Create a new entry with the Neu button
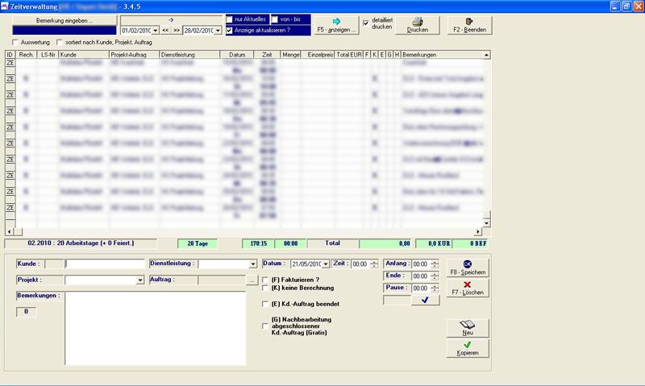The image size is (645, 386). [x=468, y=326]
